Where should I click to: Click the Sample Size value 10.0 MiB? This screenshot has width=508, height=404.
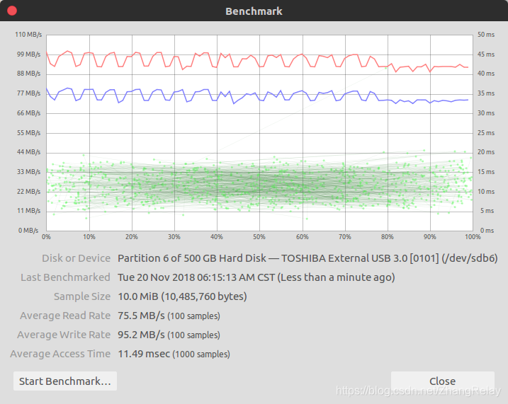point(182,296)
